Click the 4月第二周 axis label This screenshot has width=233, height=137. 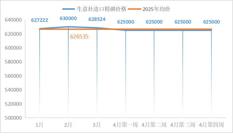click(154, 125)
